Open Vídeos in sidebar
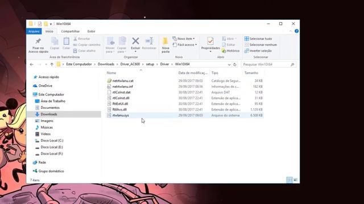 (45, 134)
